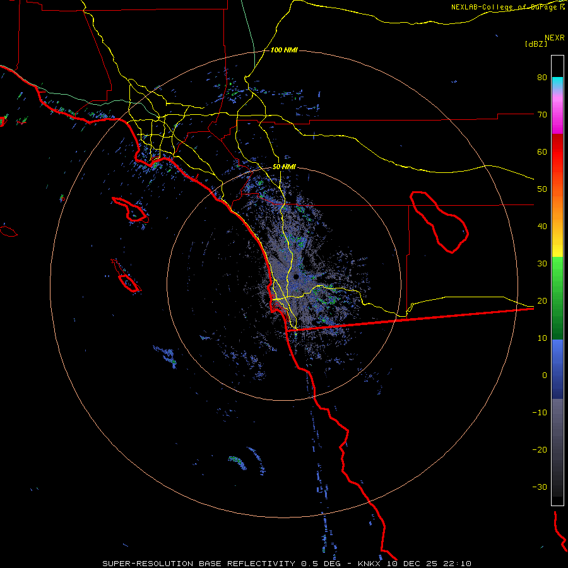568x568 pixels.
Task: Pick the red segment near 60 dBZ
Action: 557,152
